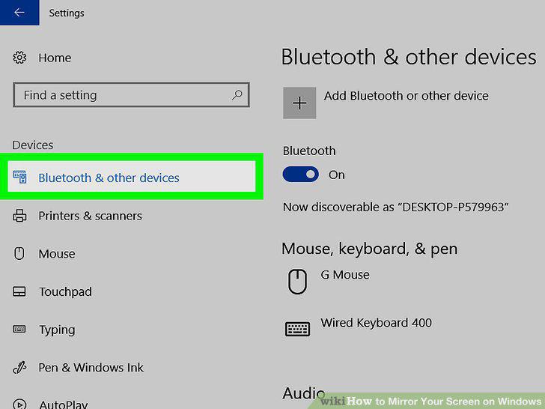Select the G Mouse entry text

[345, 275]
